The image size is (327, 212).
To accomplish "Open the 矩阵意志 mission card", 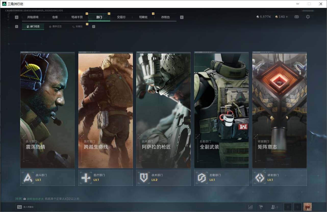I will click(279, 111).
